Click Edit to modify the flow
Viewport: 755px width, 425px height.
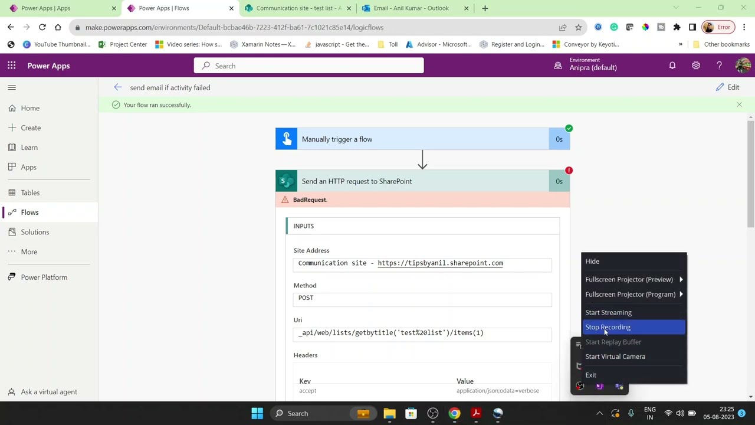click(727, 87)
